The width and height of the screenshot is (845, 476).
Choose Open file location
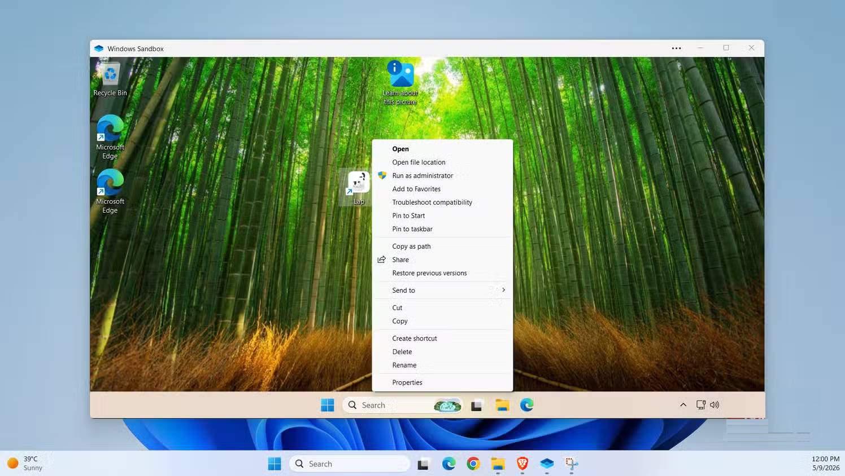442,162
